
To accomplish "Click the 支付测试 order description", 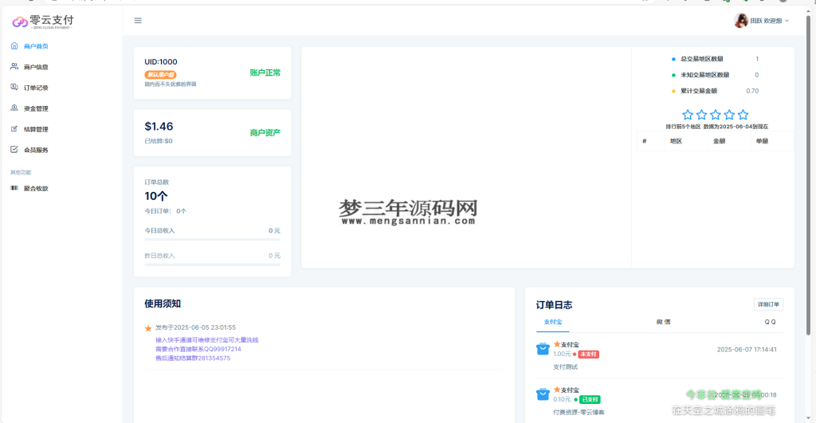I will tap(565, 366).
